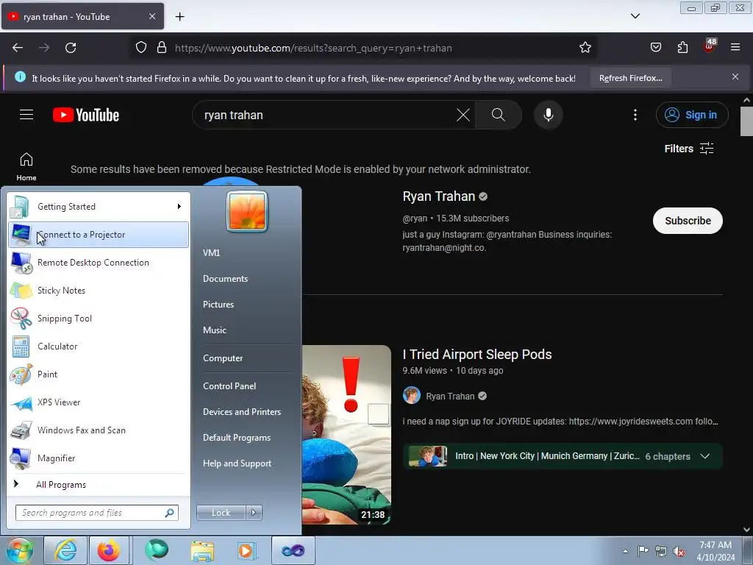
Task: Open Control Panel
Action: pyautogui.click(x=229, y=386)
